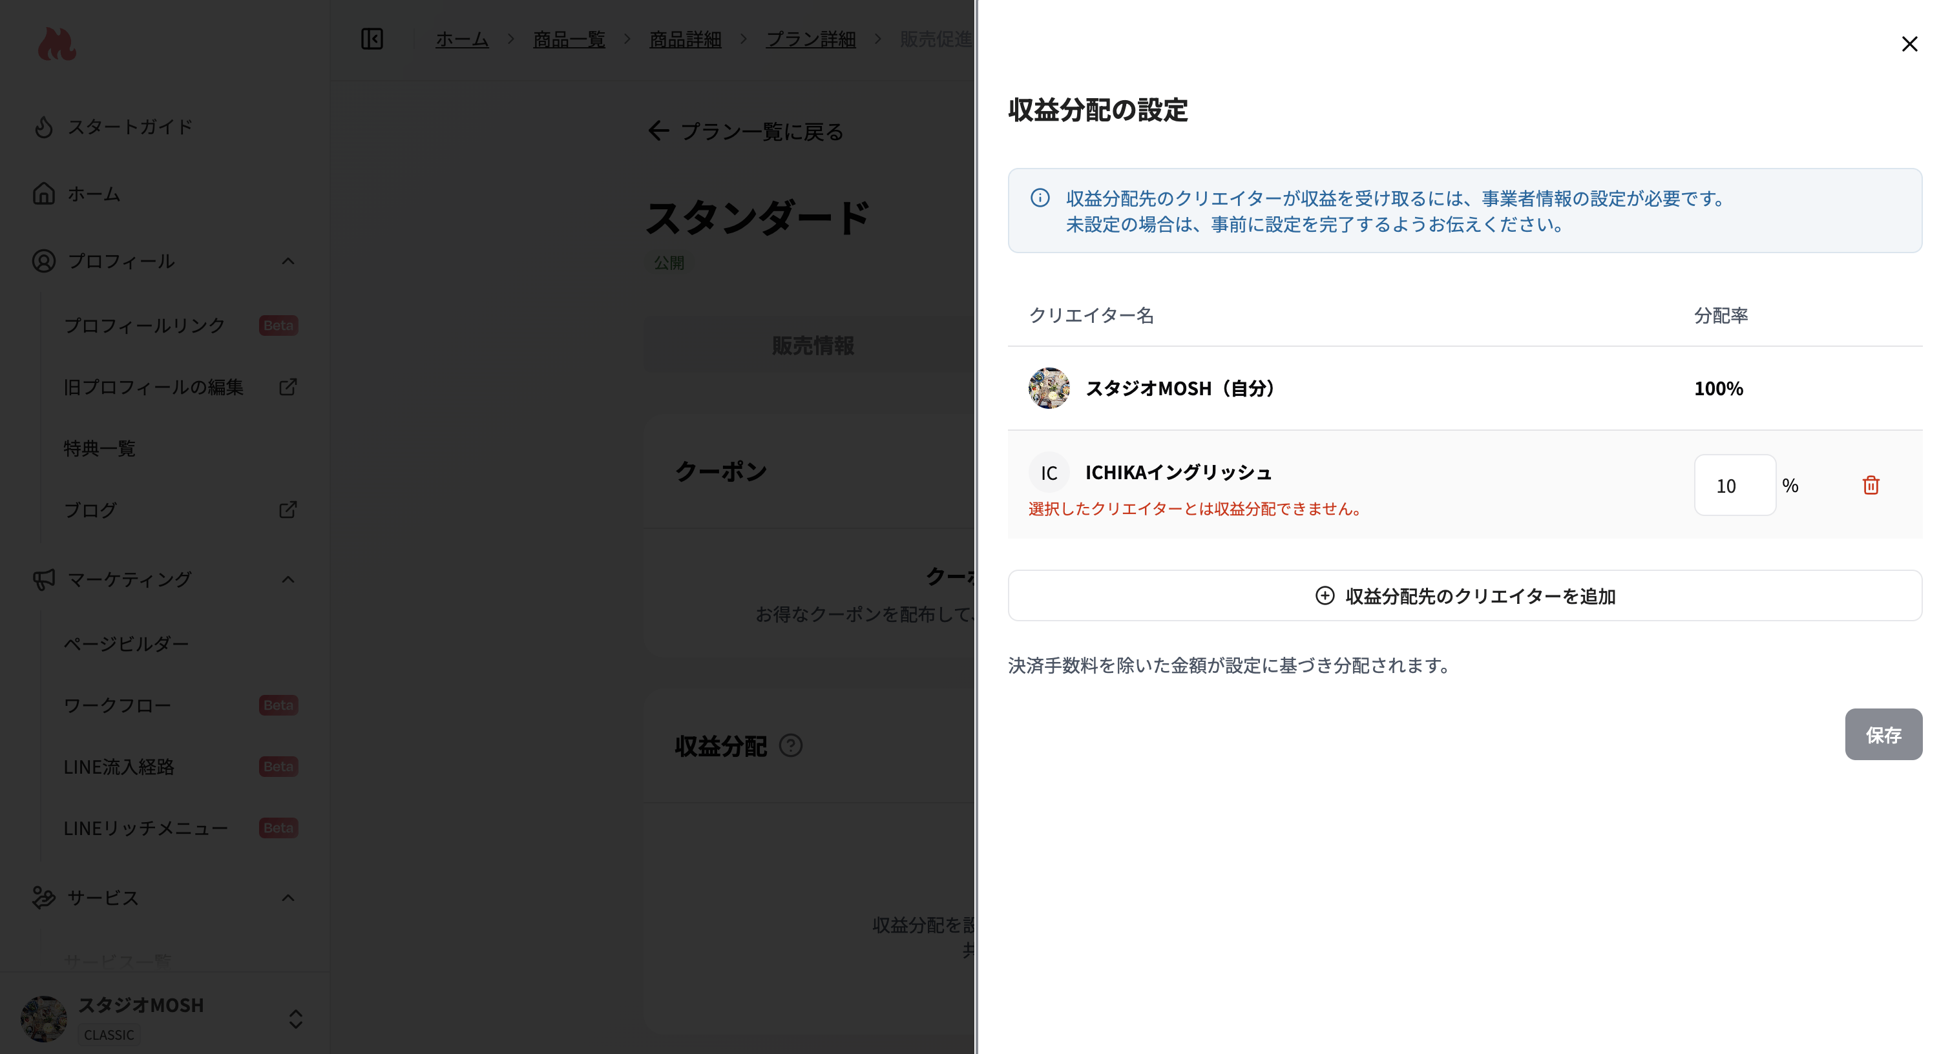The width and height of the screenshot is (1950, 1054).
Task: Open ホーム in the sidebar
Action: pyautogui.click(x=94, y=194)
